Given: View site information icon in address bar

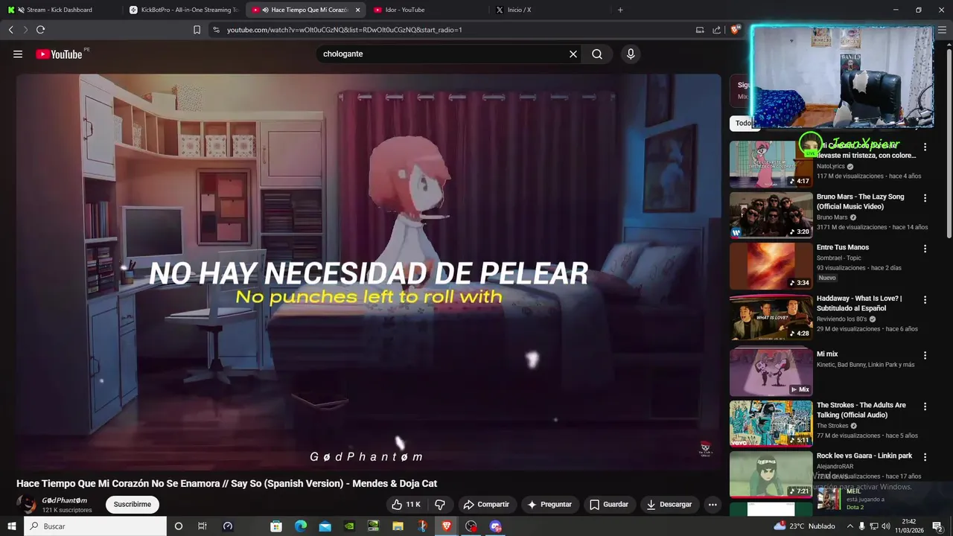Looking at the screenshot, I should (x=216, y=30).
